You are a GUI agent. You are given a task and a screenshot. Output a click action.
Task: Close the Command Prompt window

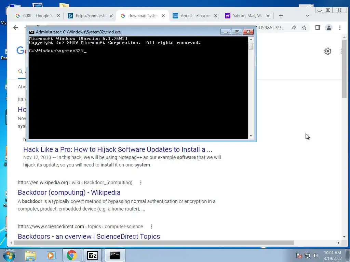click(x=248, y=32)
